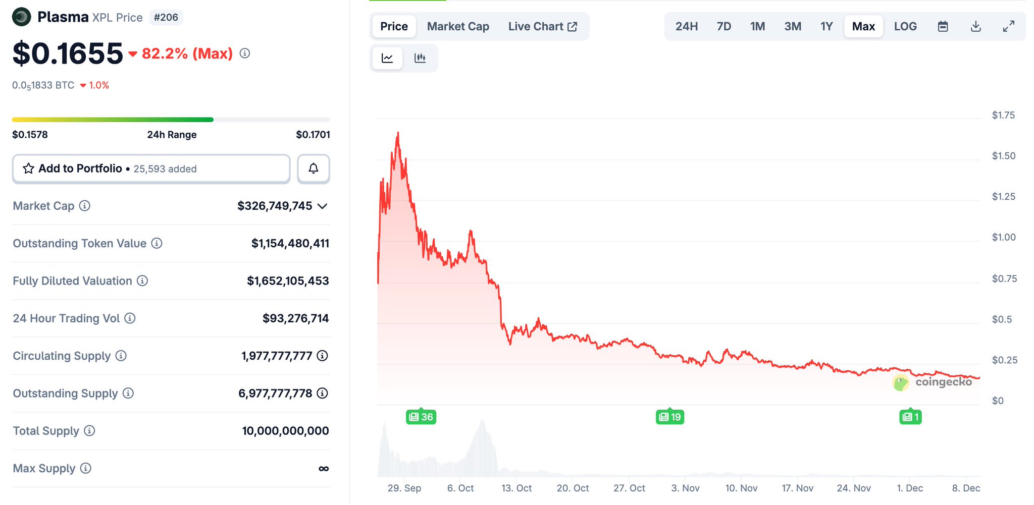Open the calendar date range picker
The width and height of the screenshot is (1034, 505).
[943, 26]
